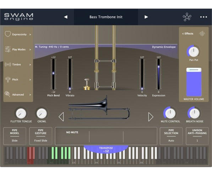Click the middle mute slot

pyautogui.click(x=106, y=136)
